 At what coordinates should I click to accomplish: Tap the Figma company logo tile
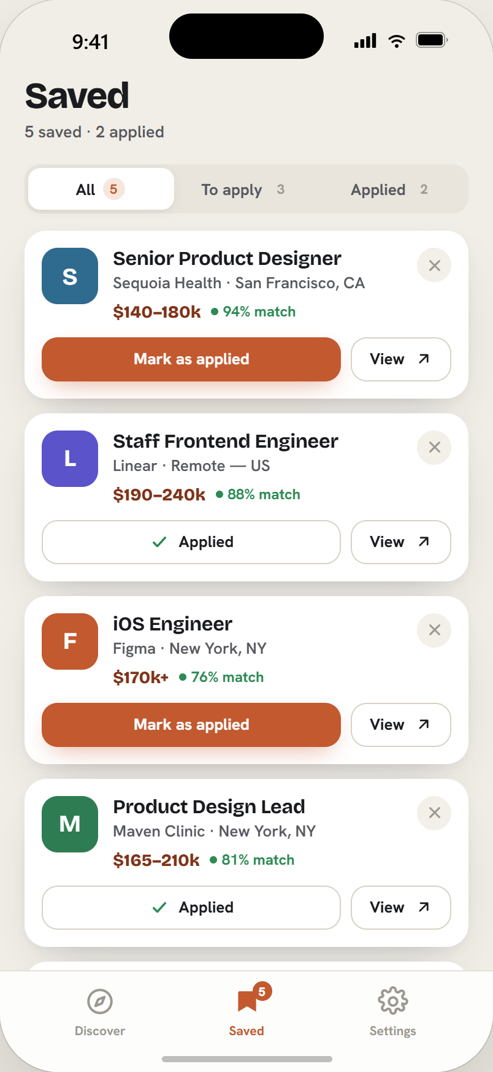click(x=70, y=641)
